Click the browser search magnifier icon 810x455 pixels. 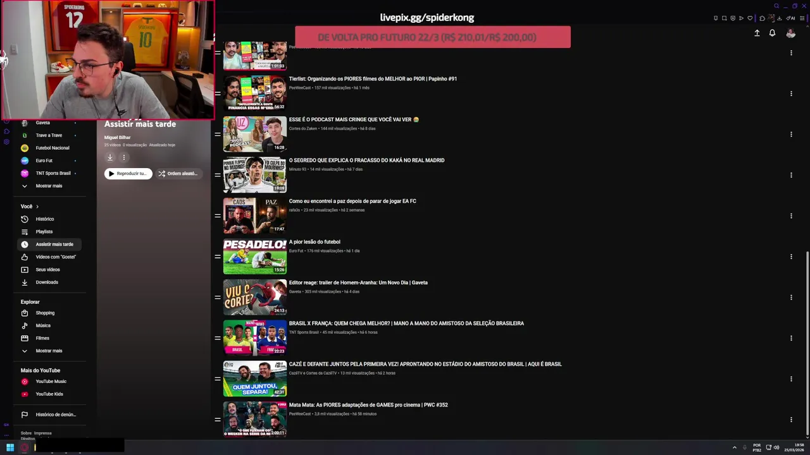(x=776, y=6)
